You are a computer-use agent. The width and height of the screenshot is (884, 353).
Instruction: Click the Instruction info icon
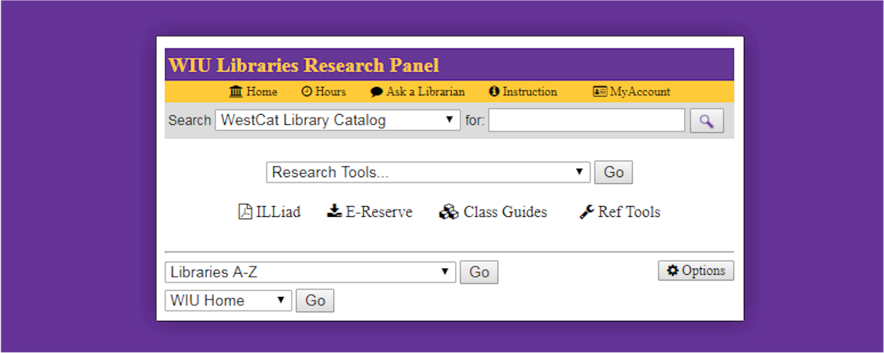[494, 92]
